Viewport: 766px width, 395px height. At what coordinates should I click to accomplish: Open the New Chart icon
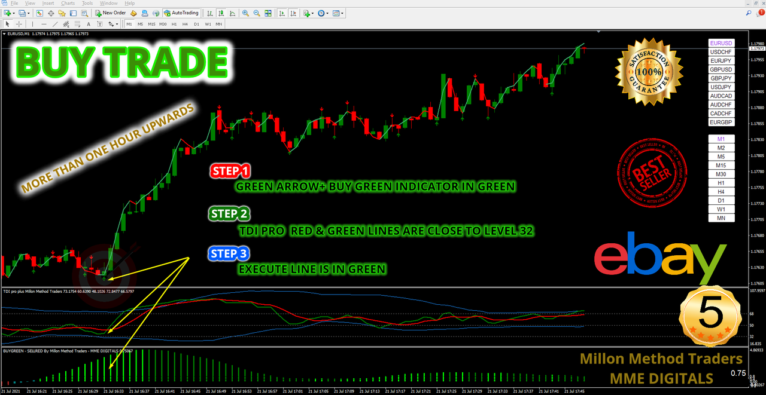pos(7,13)
